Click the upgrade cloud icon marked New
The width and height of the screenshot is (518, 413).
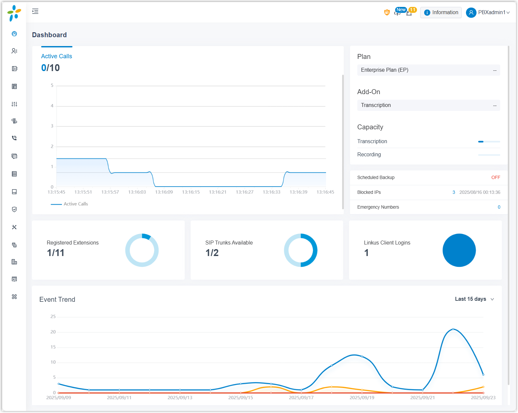pos(397,13)
